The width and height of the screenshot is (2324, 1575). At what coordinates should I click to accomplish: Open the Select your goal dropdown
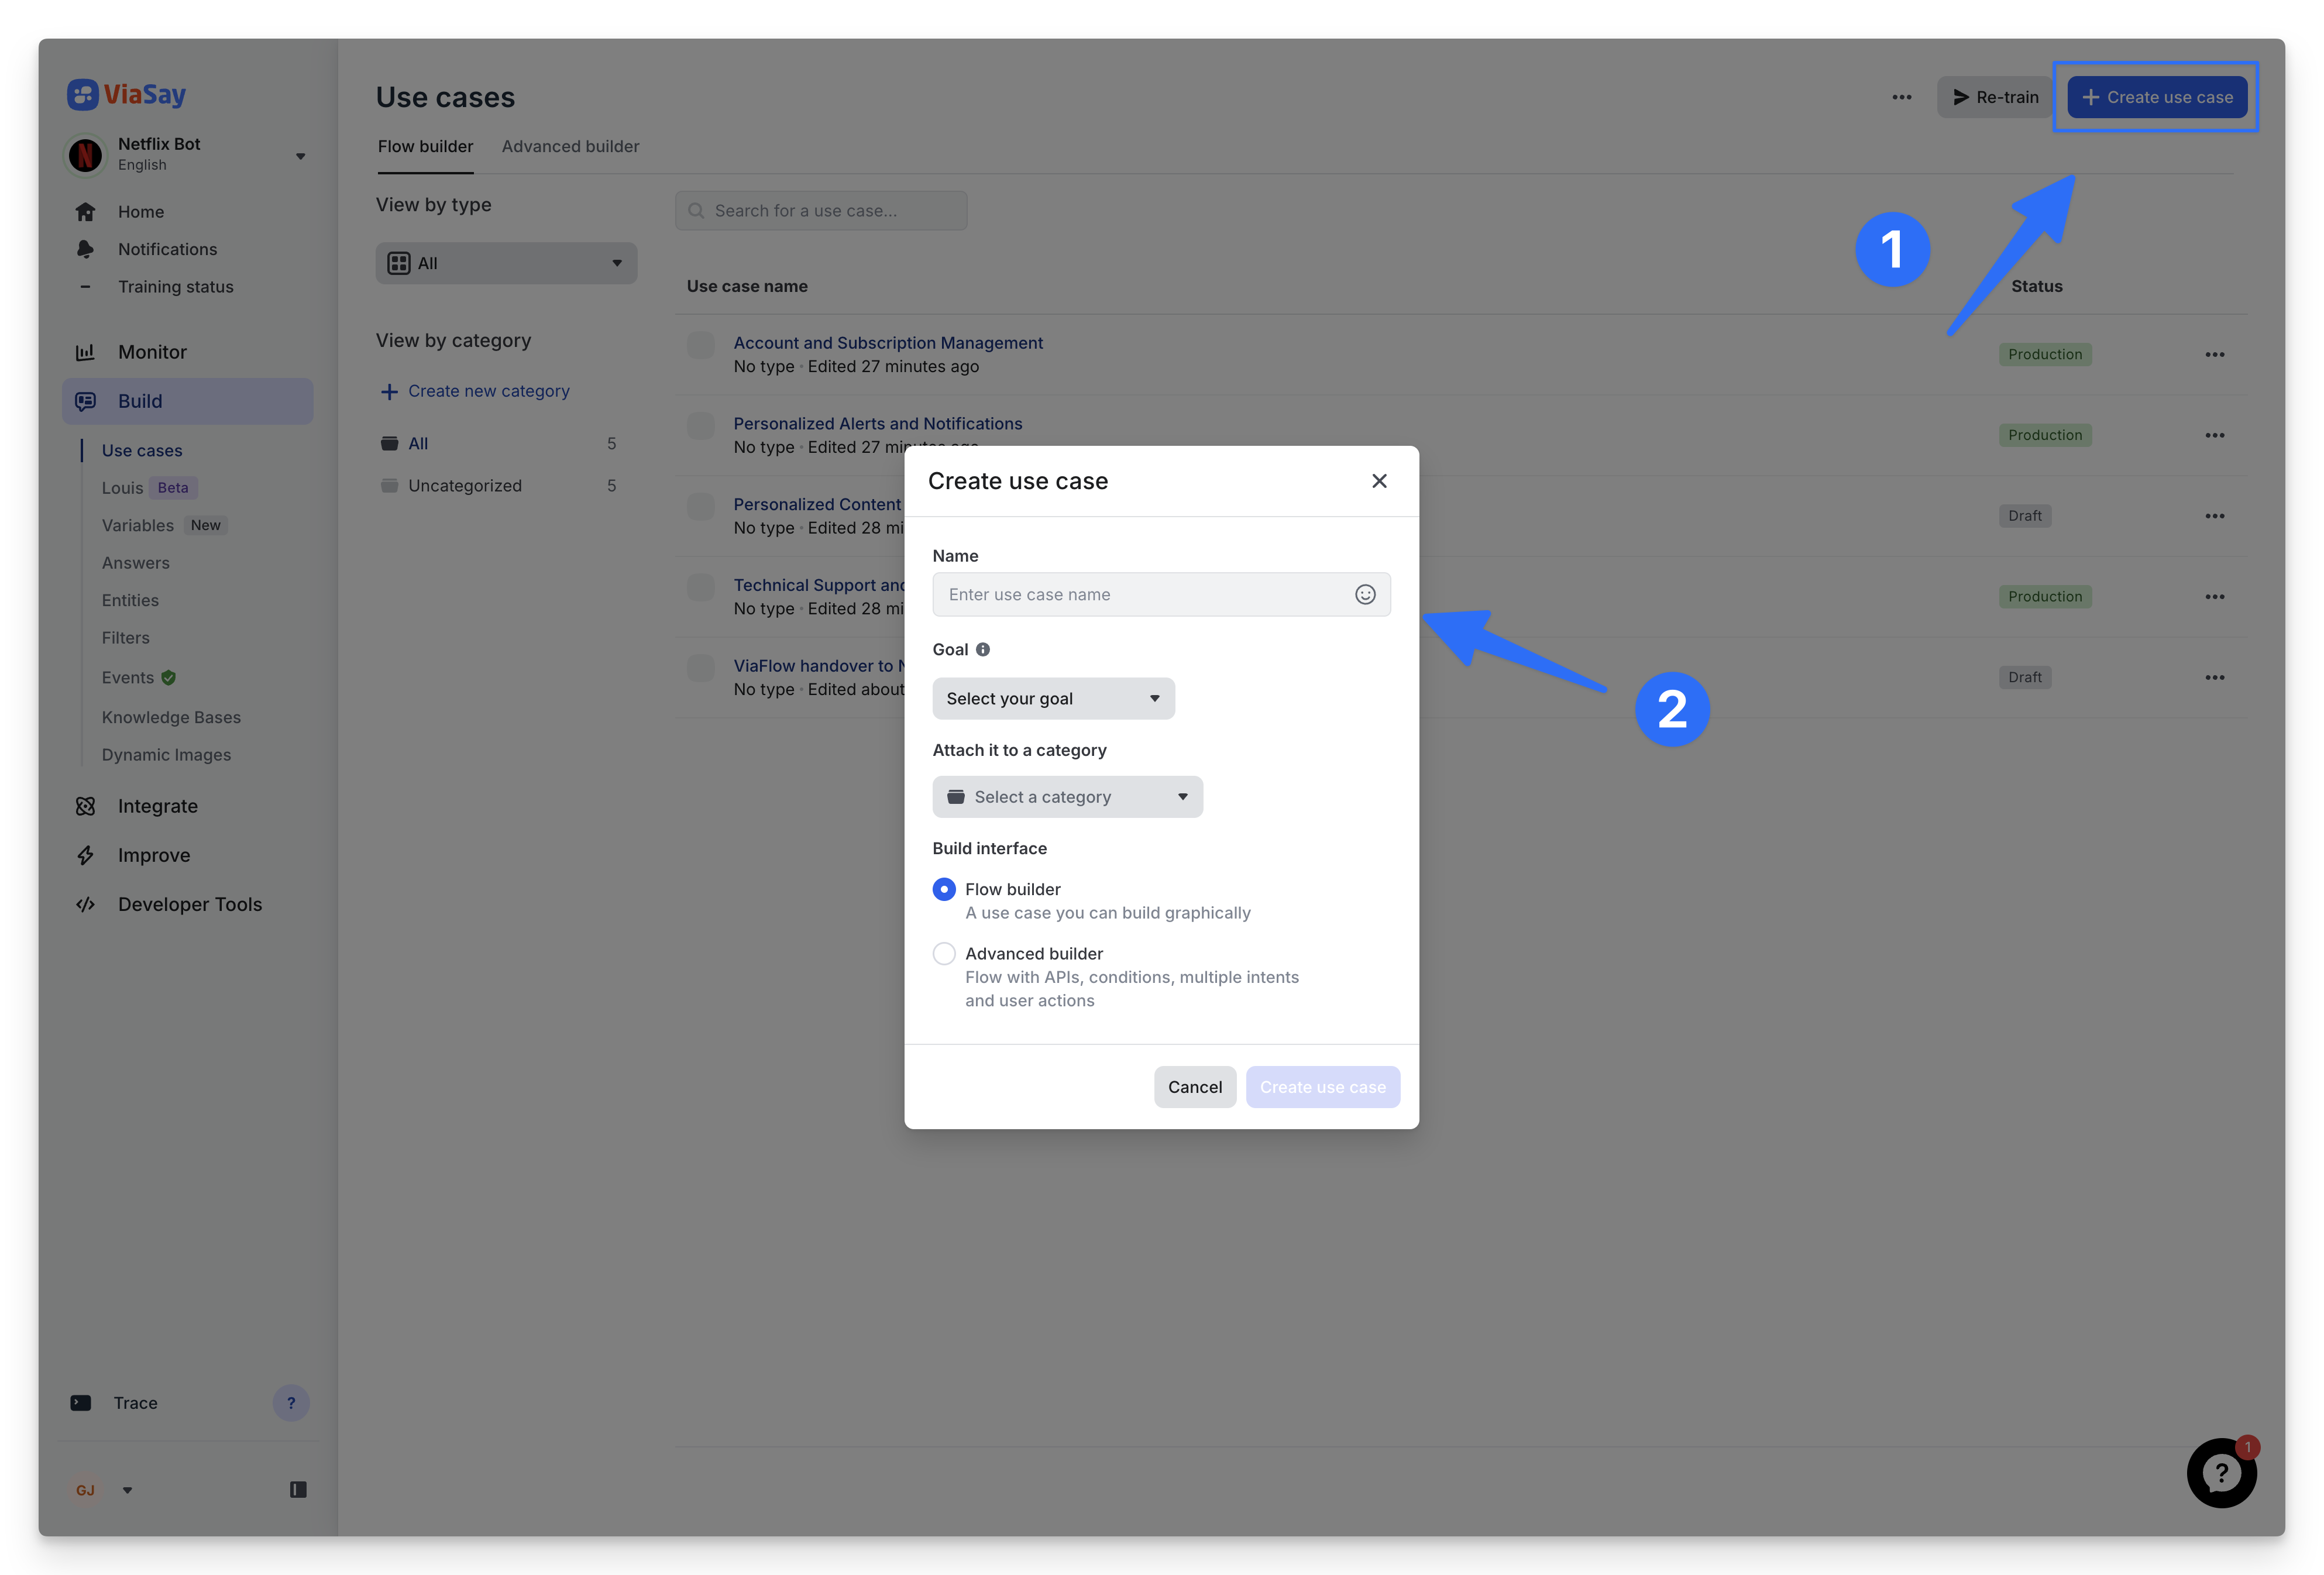(1052, 698)
